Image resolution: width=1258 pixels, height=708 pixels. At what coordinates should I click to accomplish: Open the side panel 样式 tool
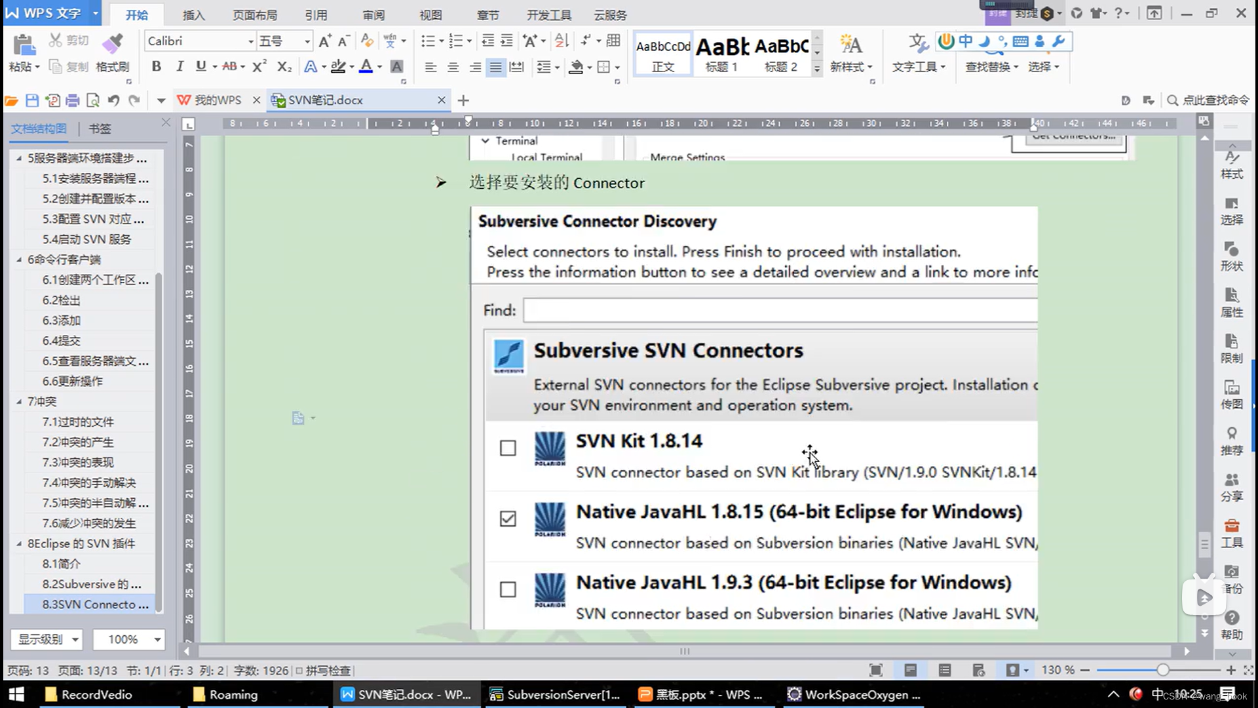tap(1231, 165)
